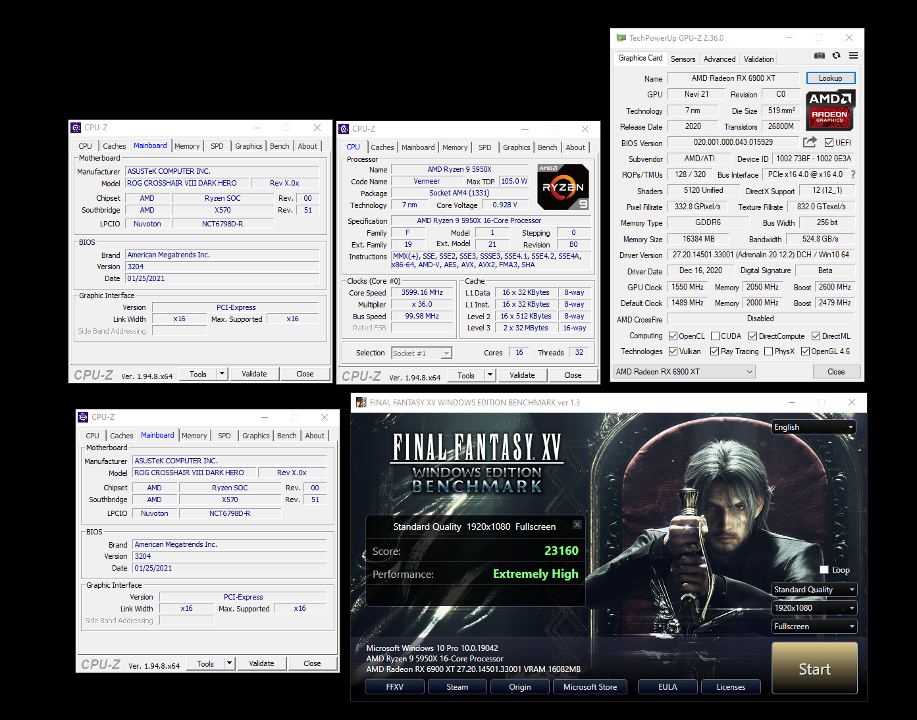Click Tools in the top-left CPU-Z window
Viewport: 917px width, 720px height.
pyautogui.click(x=198, y=374)
